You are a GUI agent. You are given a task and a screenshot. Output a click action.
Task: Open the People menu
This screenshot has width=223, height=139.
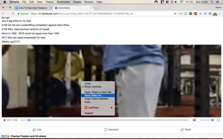77,2
